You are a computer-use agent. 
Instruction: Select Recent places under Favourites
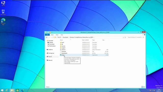pyautogui.click(x=51, y=46)
